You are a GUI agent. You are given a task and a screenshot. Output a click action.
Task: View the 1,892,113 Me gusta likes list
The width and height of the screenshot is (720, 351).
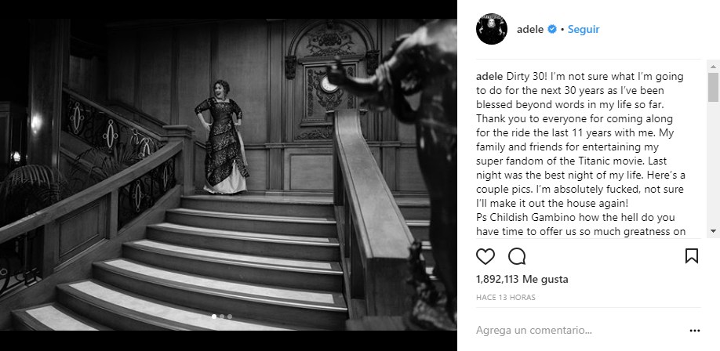[x=522, y=279]
